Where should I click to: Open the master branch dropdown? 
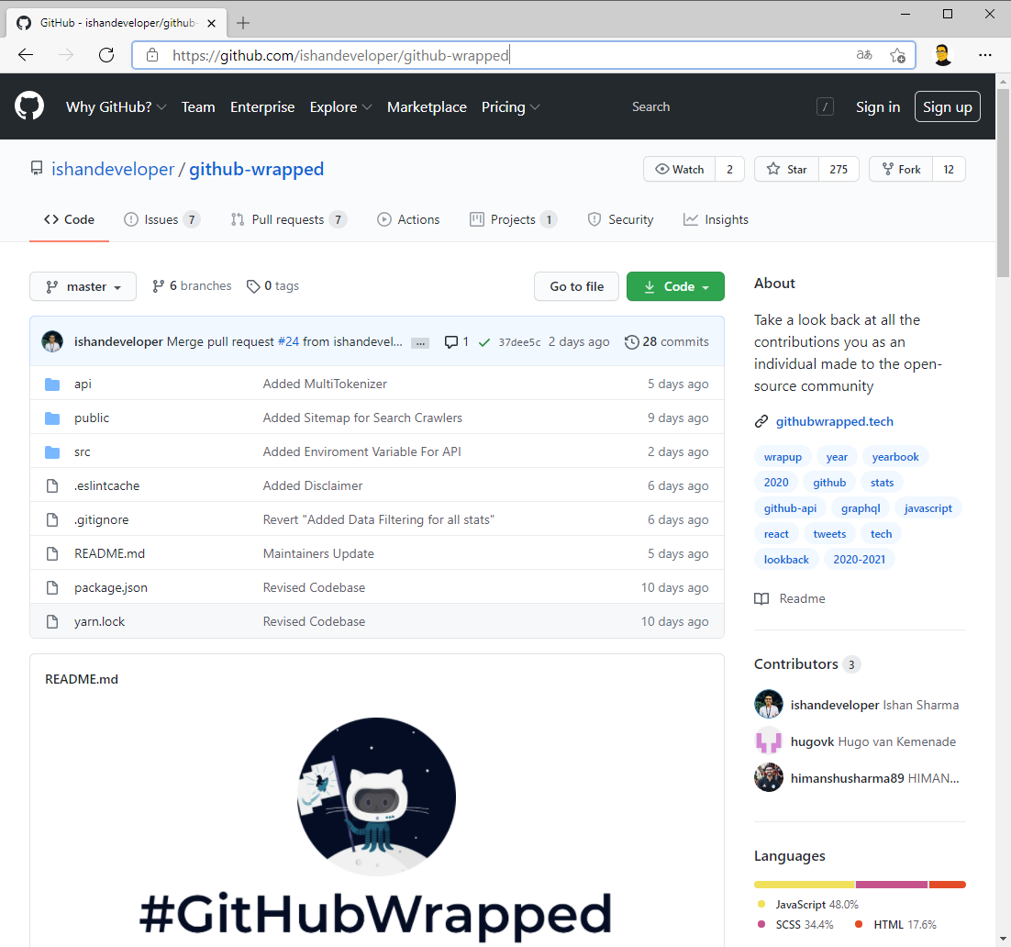point(83,286)
